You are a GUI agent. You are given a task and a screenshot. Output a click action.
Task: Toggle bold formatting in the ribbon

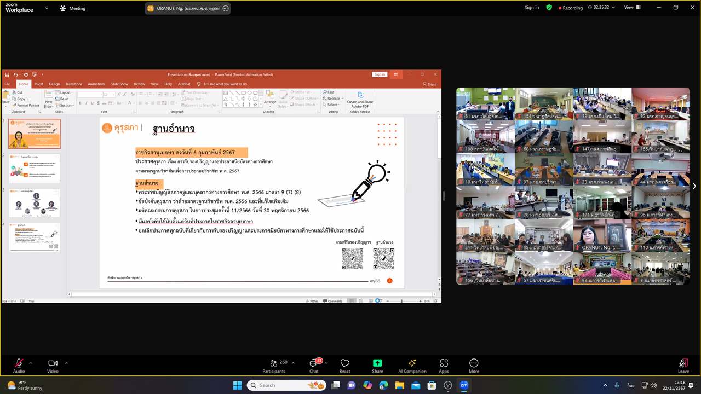point(80,103)
